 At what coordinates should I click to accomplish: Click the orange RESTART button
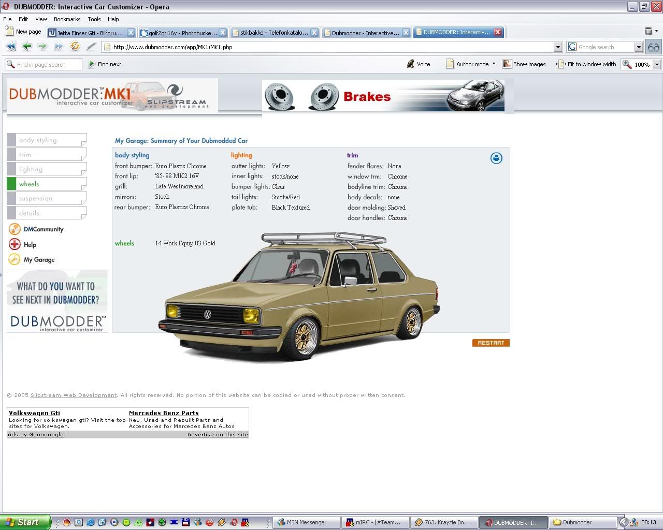point(491,343)
